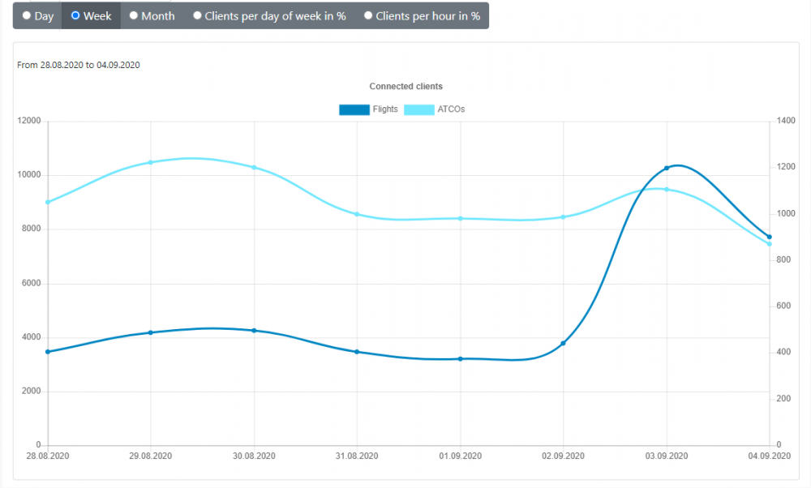Click the ATCOs data point on 28.08.2020
Viewport: 811px width, 488px height.
(48, 202)
